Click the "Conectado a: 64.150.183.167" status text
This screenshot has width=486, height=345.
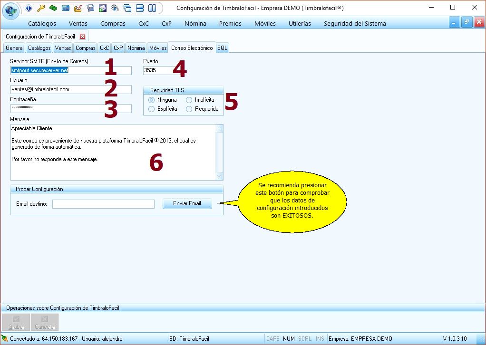coord(44,339)
